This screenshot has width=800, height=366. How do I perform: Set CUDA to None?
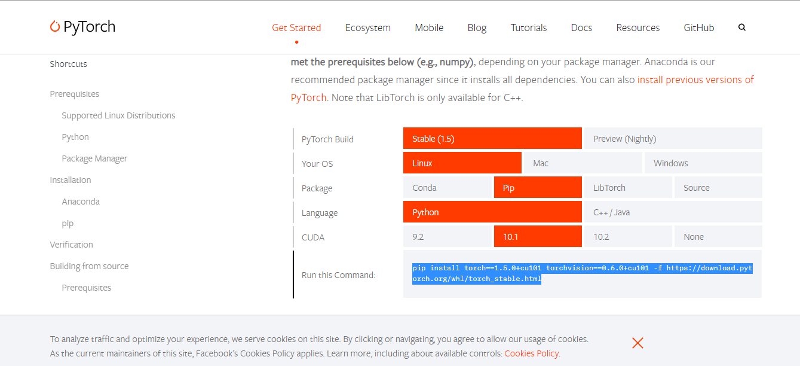[x=718, y=236]
